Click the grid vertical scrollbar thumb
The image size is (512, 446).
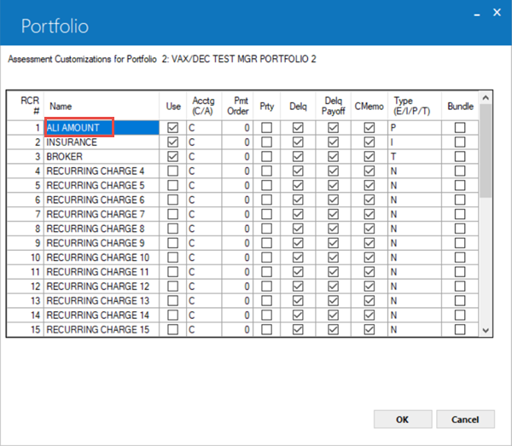[x=486, y=151]
